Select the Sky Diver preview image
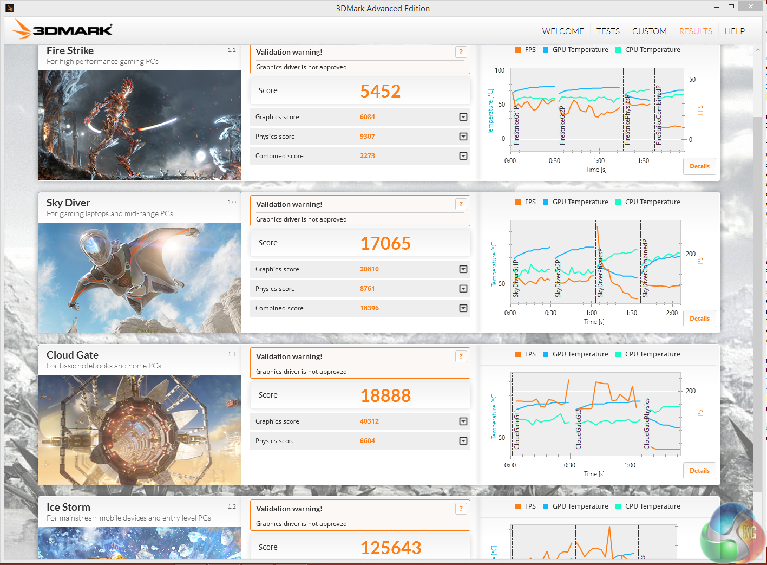767x565 pixels. (140, 277)
